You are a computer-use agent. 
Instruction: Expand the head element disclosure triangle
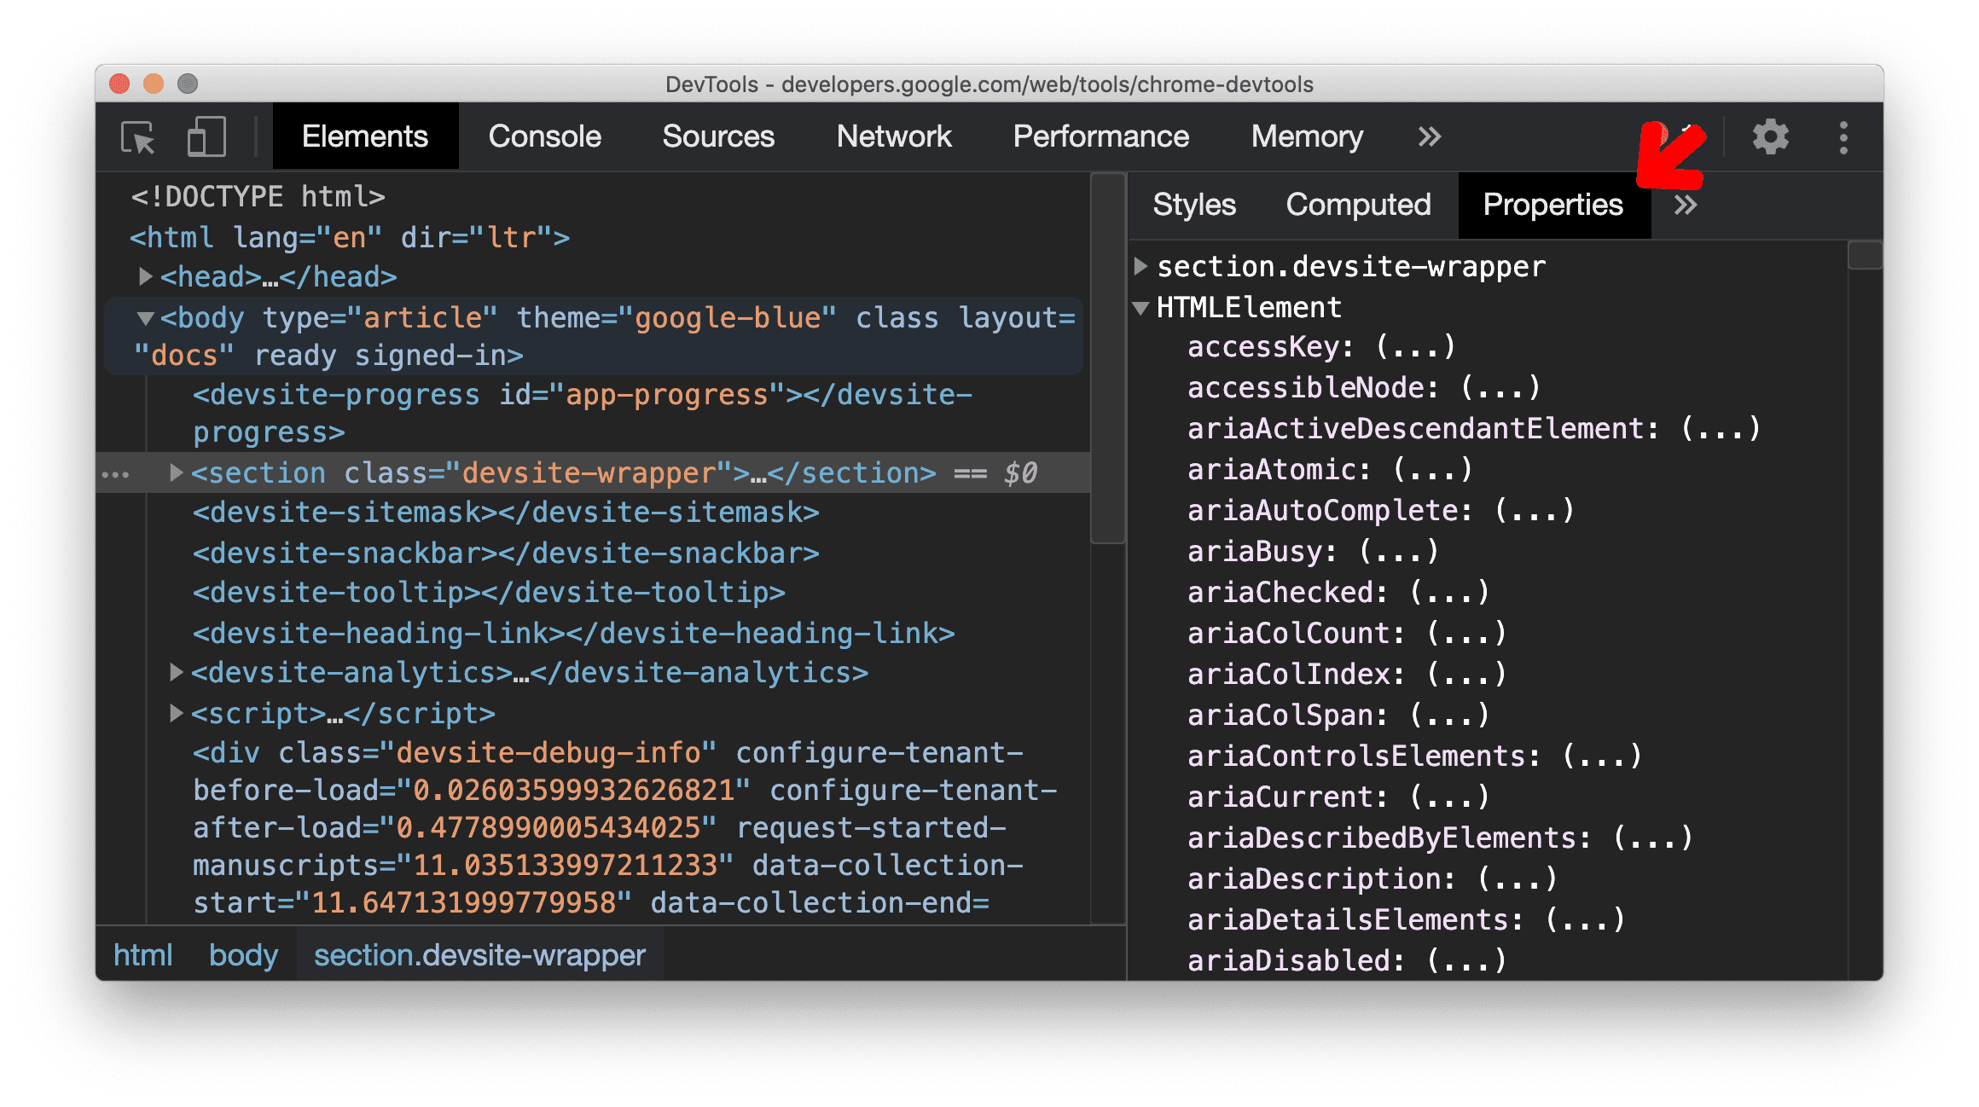point(145,277)
